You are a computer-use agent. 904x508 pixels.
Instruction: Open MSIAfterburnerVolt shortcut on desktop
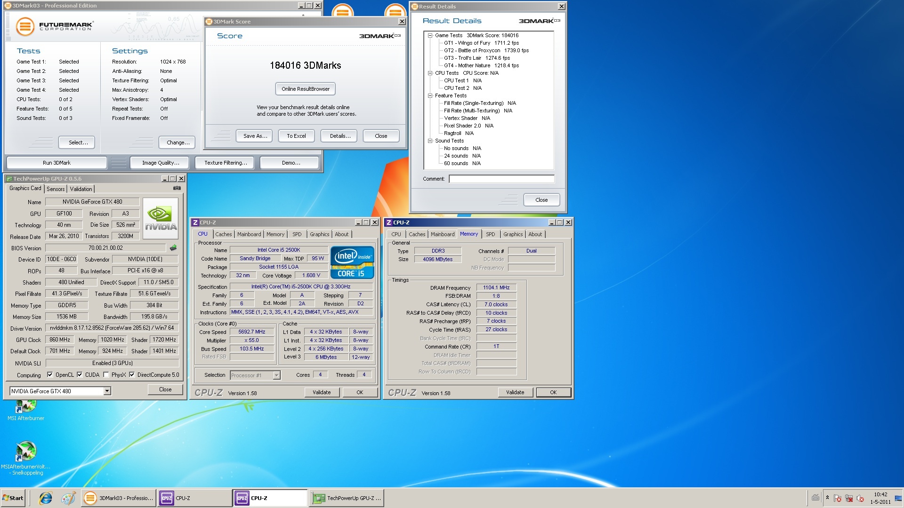click(26, 452)
